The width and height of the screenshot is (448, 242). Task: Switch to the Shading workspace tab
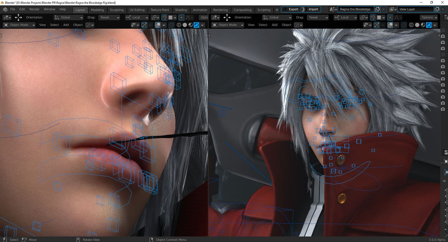click(x=181, y=10)
